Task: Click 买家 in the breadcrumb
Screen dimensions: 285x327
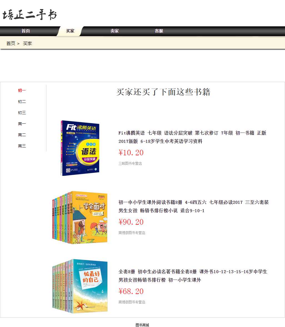Action: (x=27, y=44)
